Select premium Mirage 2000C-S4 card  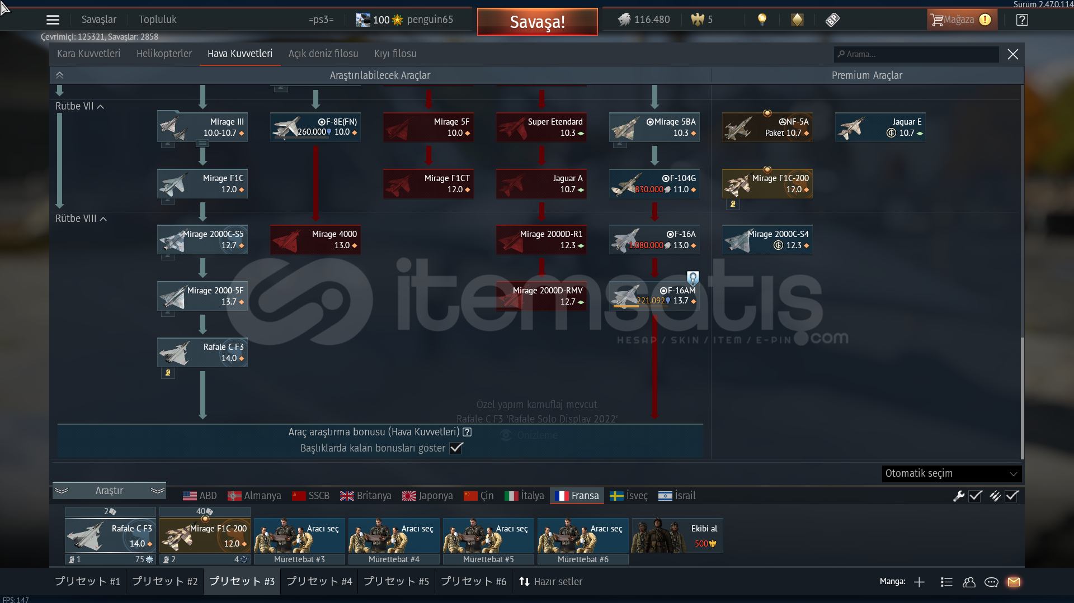click(x=767, y=240)
